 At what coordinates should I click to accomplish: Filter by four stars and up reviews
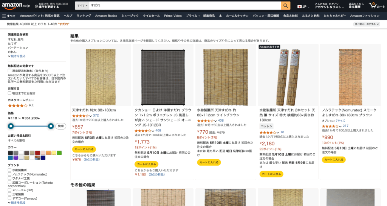(18, 106)
